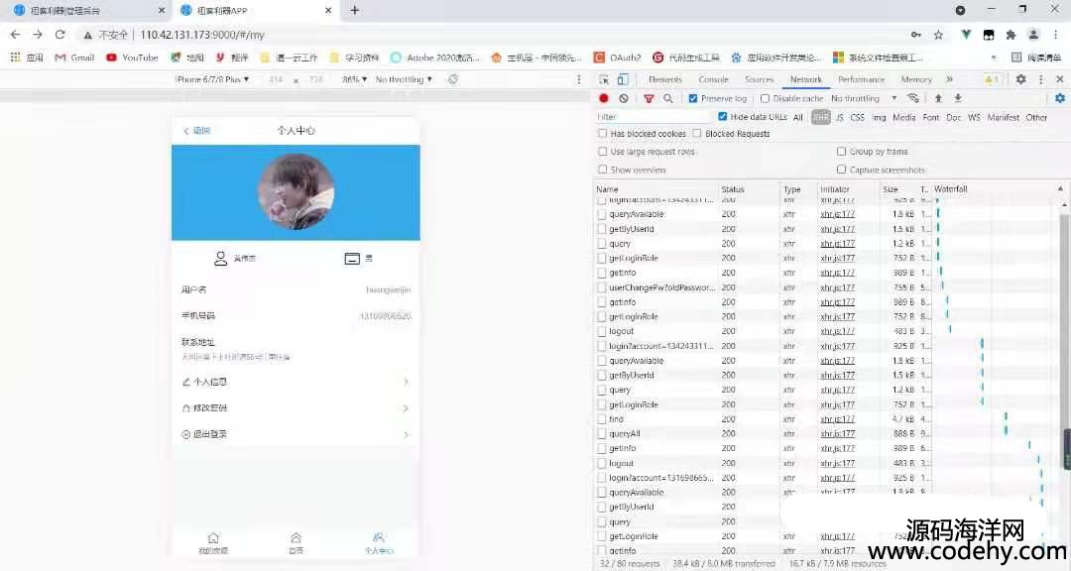Enable Has blocked cookies checkbox
The width and height of the screenshot is (1071, 571).
(x=603, y=133)
